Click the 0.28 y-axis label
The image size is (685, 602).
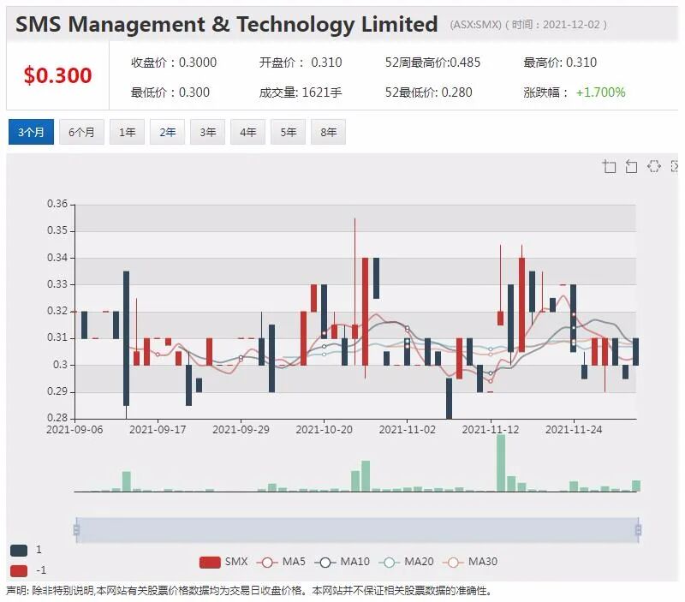coord(57,418)
